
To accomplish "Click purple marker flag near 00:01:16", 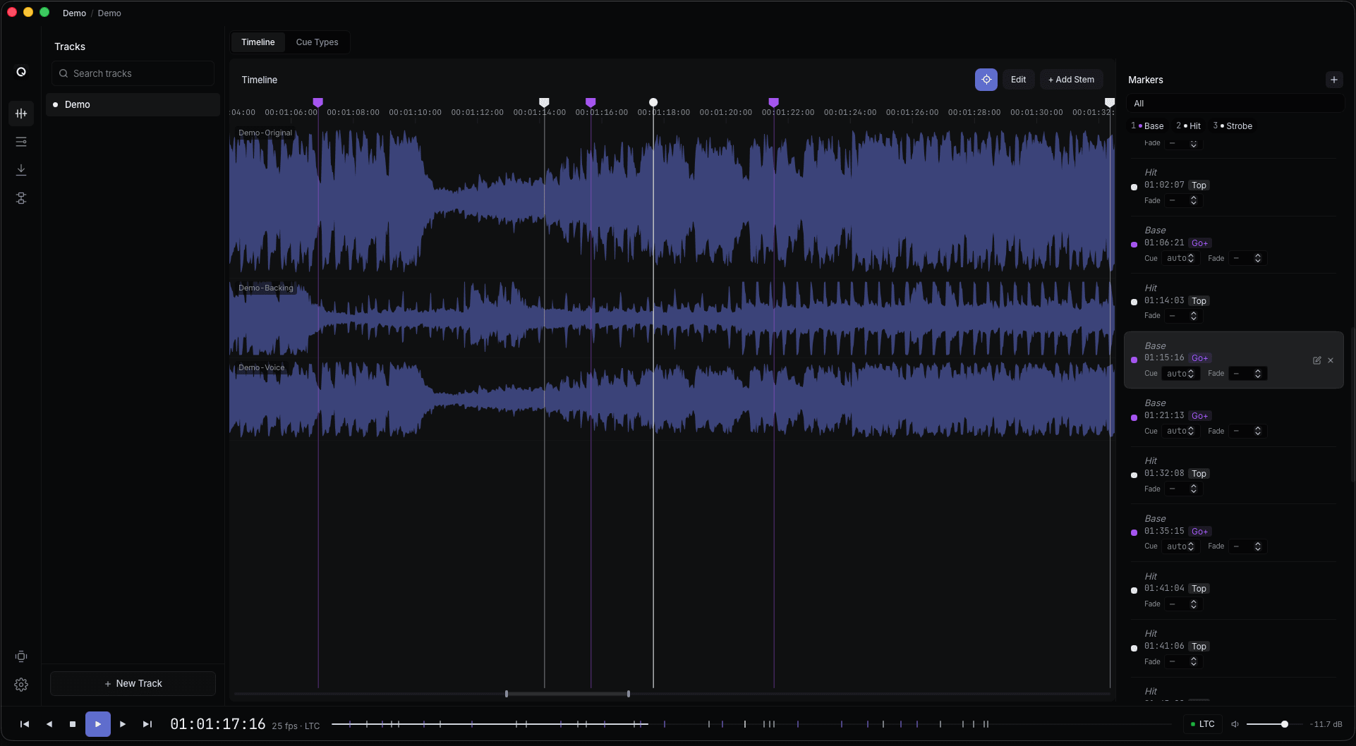I will (591, 103).
